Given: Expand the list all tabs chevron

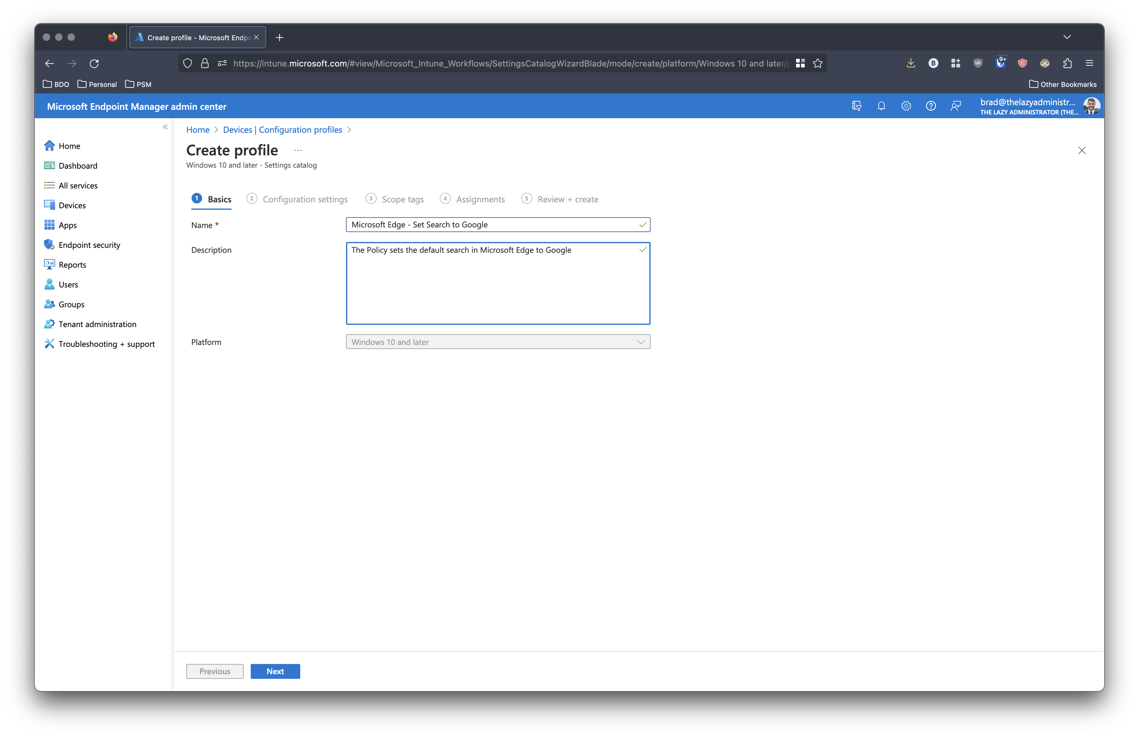Looking at the screenshot, I should coord(1067,37).
